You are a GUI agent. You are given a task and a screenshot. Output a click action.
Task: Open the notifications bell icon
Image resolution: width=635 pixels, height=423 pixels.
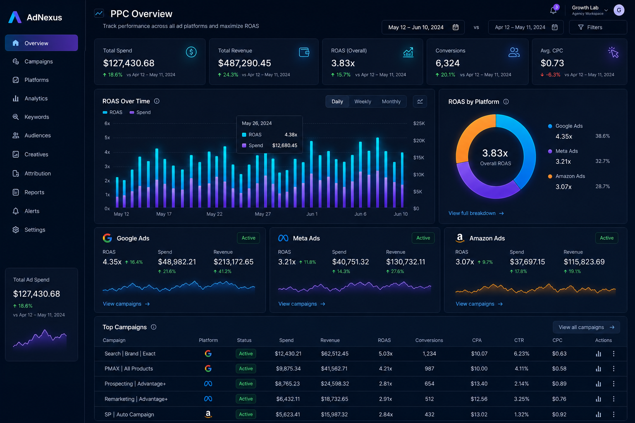coord(553,11)
